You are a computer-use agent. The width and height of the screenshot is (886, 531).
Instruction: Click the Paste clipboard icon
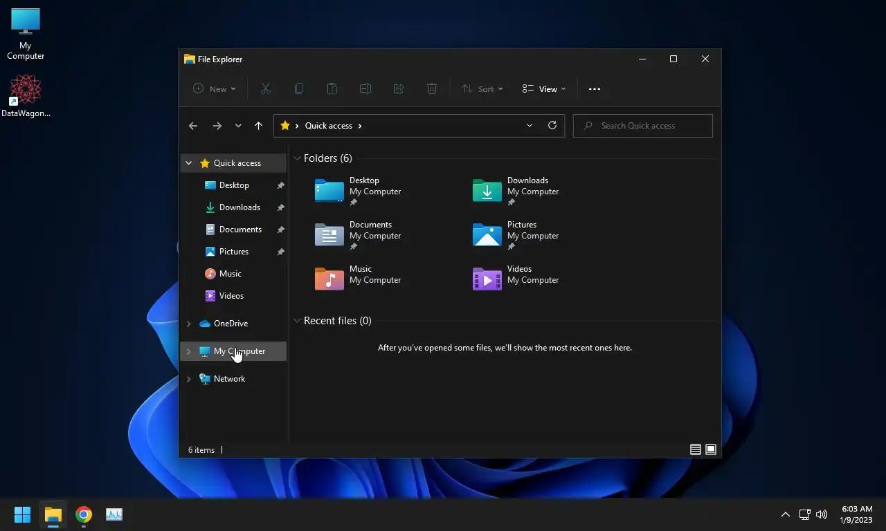click(x=332, y=88)
